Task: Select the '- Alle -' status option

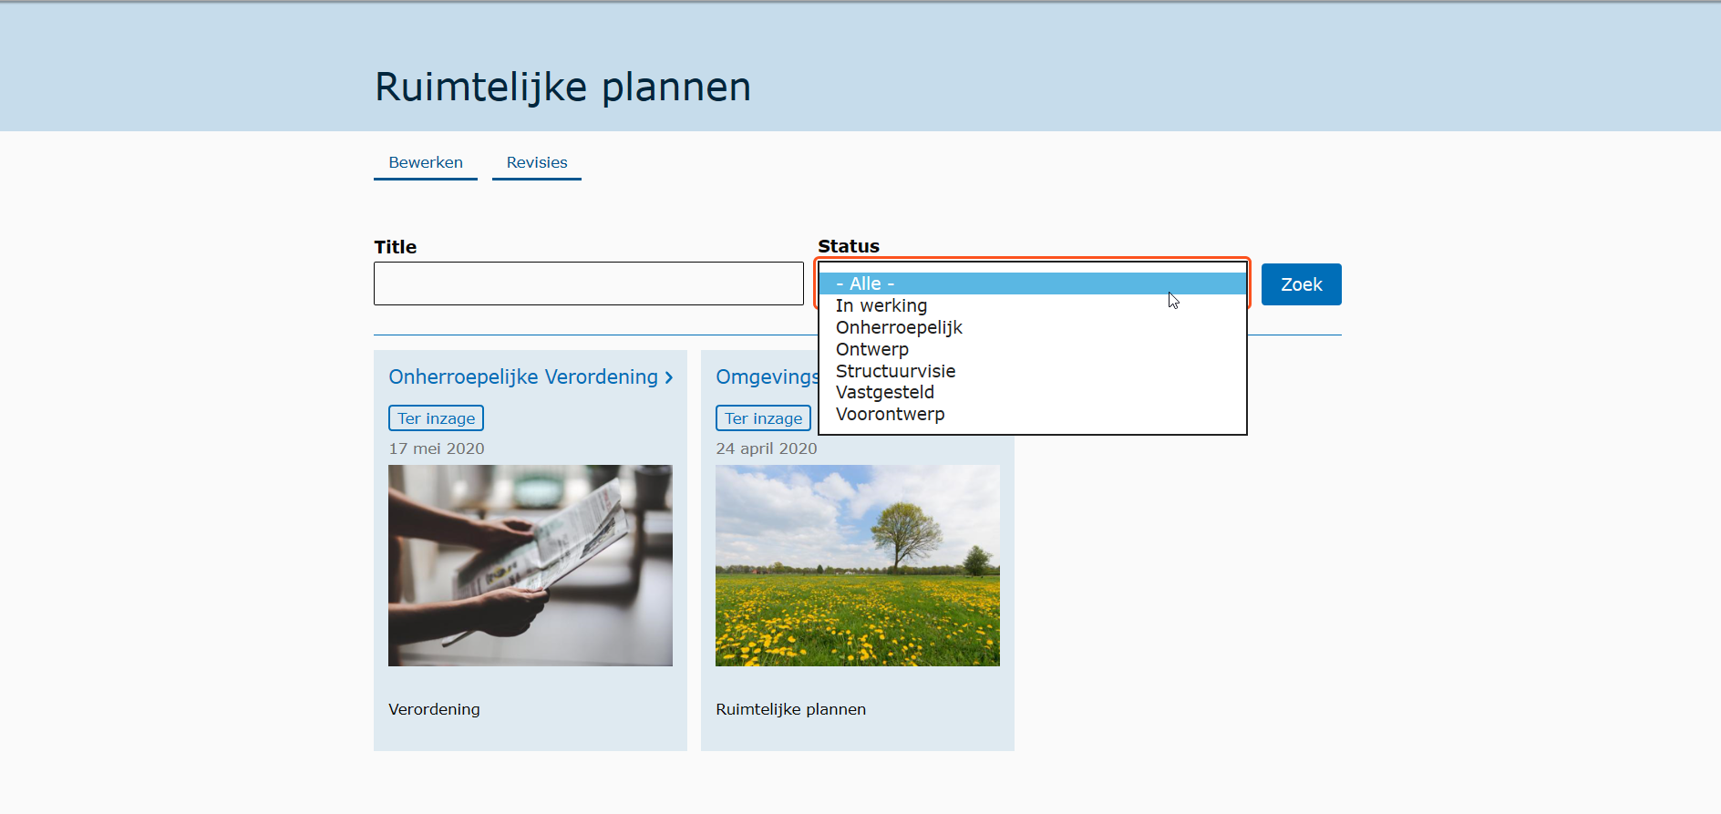Action: 865,283
